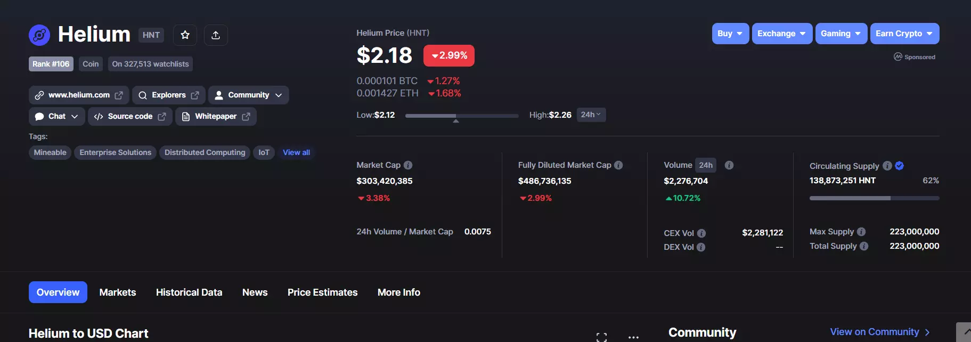Viewport: 971px width, 342px height.
Task: Click the Low-High price range bar
Action: (462, 116)
